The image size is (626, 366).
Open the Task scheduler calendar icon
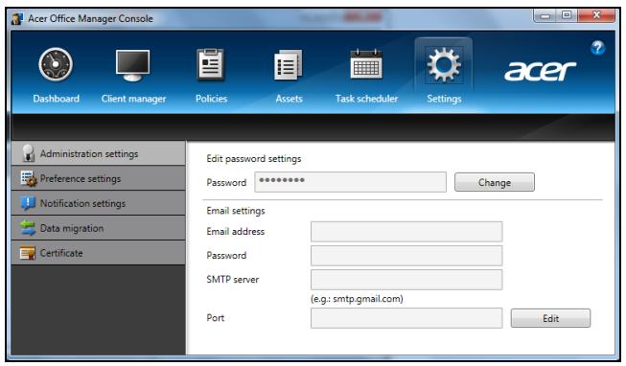(x=366, y=64)
